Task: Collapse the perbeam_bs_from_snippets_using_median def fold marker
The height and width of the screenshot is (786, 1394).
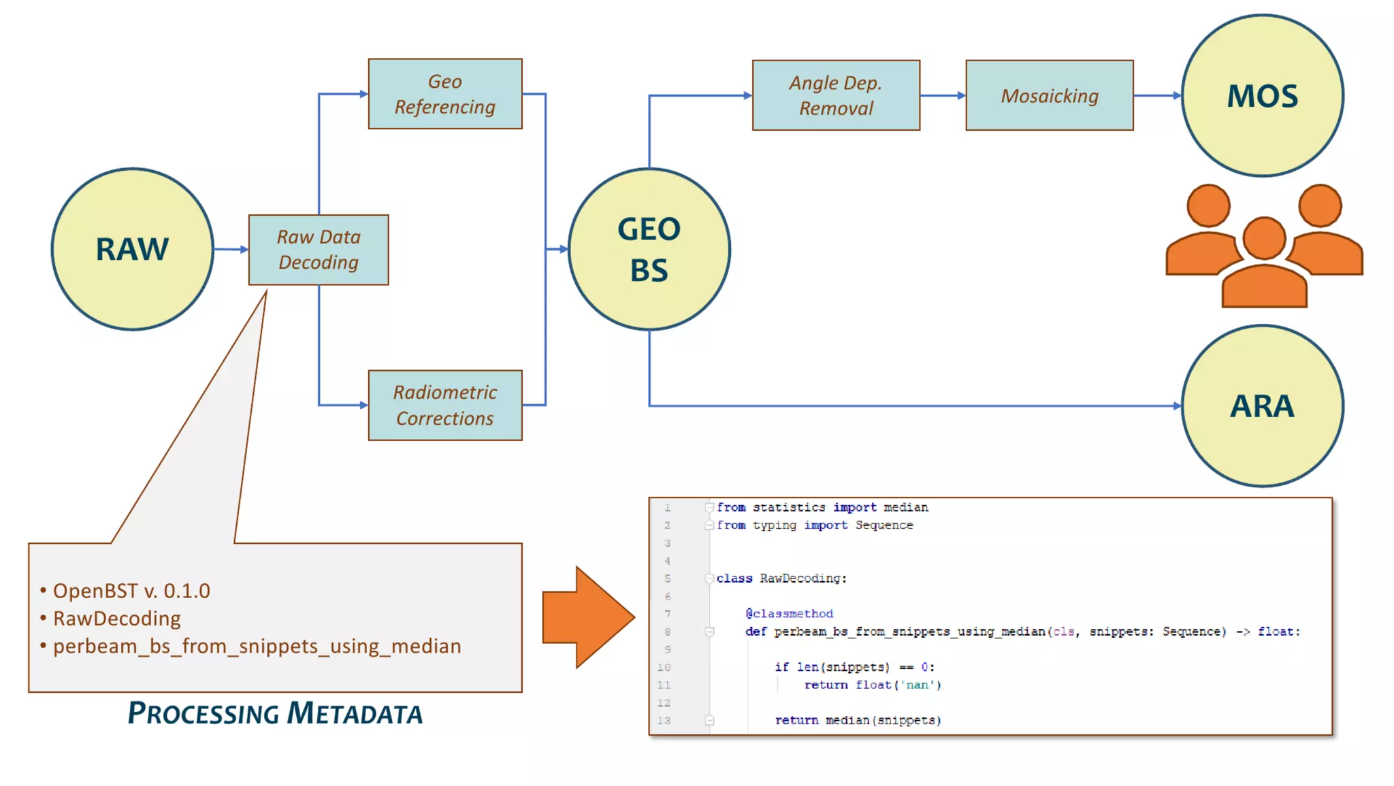Action: click(709, 632)
